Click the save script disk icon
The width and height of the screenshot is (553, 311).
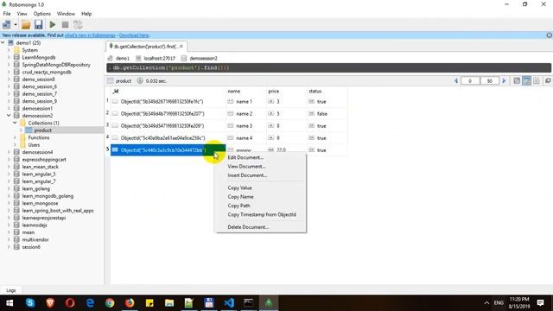(38, 25)
